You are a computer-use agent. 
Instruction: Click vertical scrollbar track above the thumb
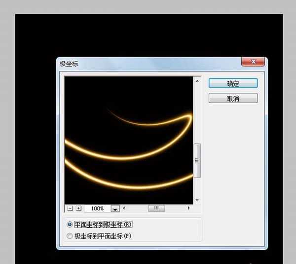197,113
